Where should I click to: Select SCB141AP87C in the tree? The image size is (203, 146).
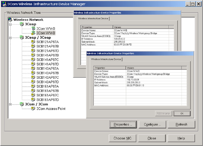(x=47, y=60)
